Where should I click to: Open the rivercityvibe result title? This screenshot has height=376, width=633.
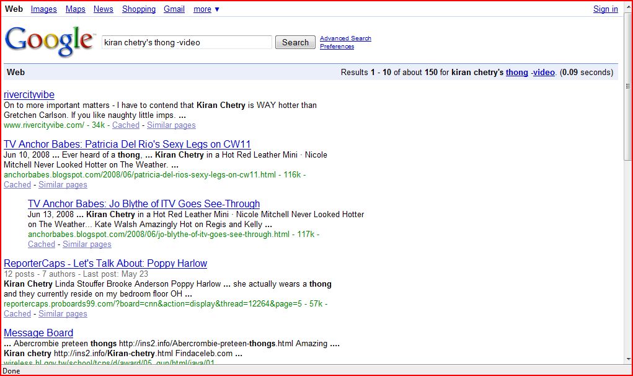point(29,94)
